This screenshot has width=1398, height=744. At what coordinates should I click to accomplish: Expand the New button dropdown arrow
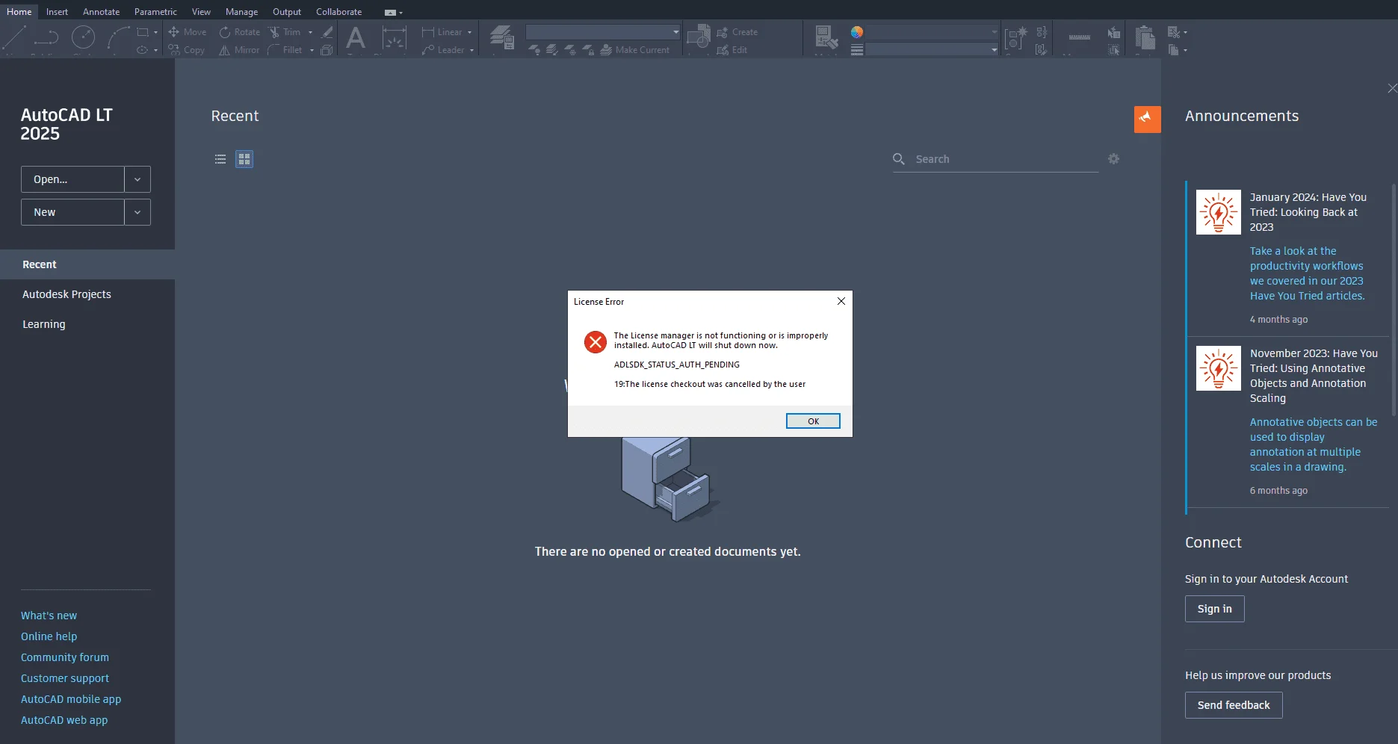click(137, 212)
